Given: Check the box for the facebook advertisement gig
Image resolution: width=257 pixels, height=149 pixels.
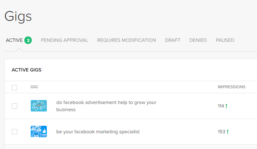Looking at the screenshot, I should click(x=14, y=106).
